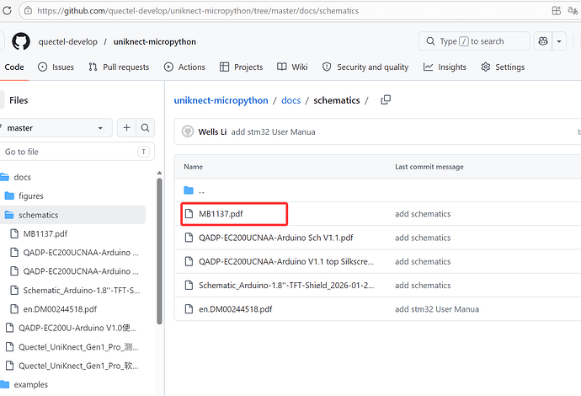This screenshot has width=581, height=396.
Task: Click 'add stm32 User Manua' message for en.DM00244518.pdf
Action: (437, 309)
